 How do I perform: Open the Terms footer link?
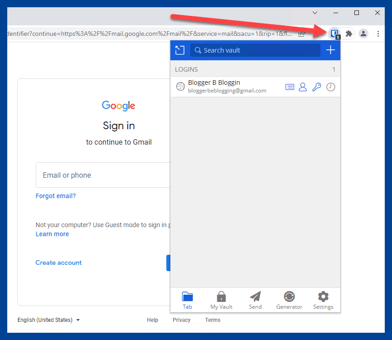pyautogui.click(x=213, y=320)
